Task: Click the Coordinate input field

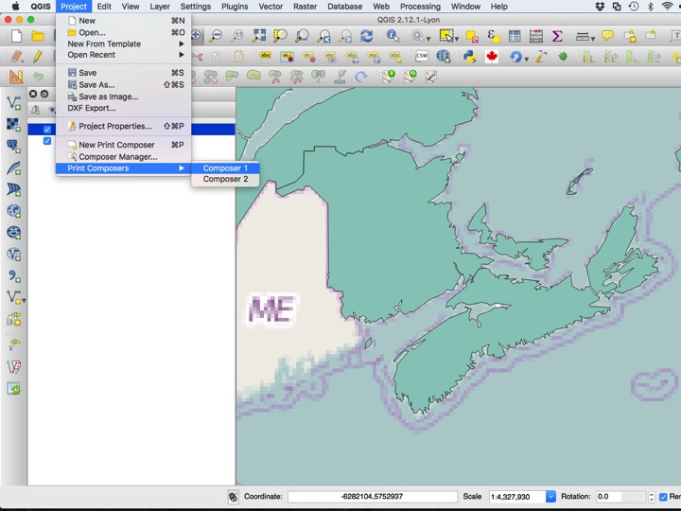Action: pyautogui.click(x=373, y=496)
